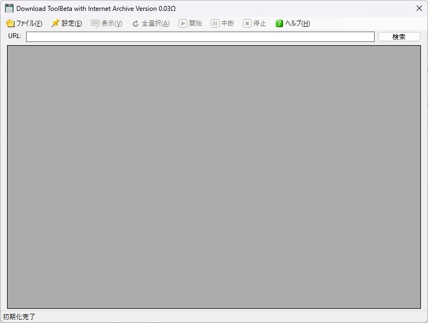
Task: Click the circular arrow icon for 全選択
Action: point(136,23)
